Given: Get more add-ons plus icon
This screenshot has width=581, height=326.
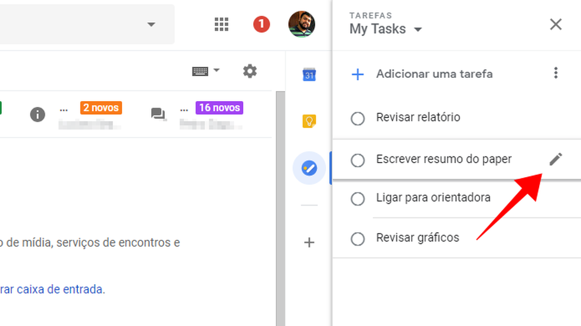Looking at the screenshot, I should click(309, 242).
